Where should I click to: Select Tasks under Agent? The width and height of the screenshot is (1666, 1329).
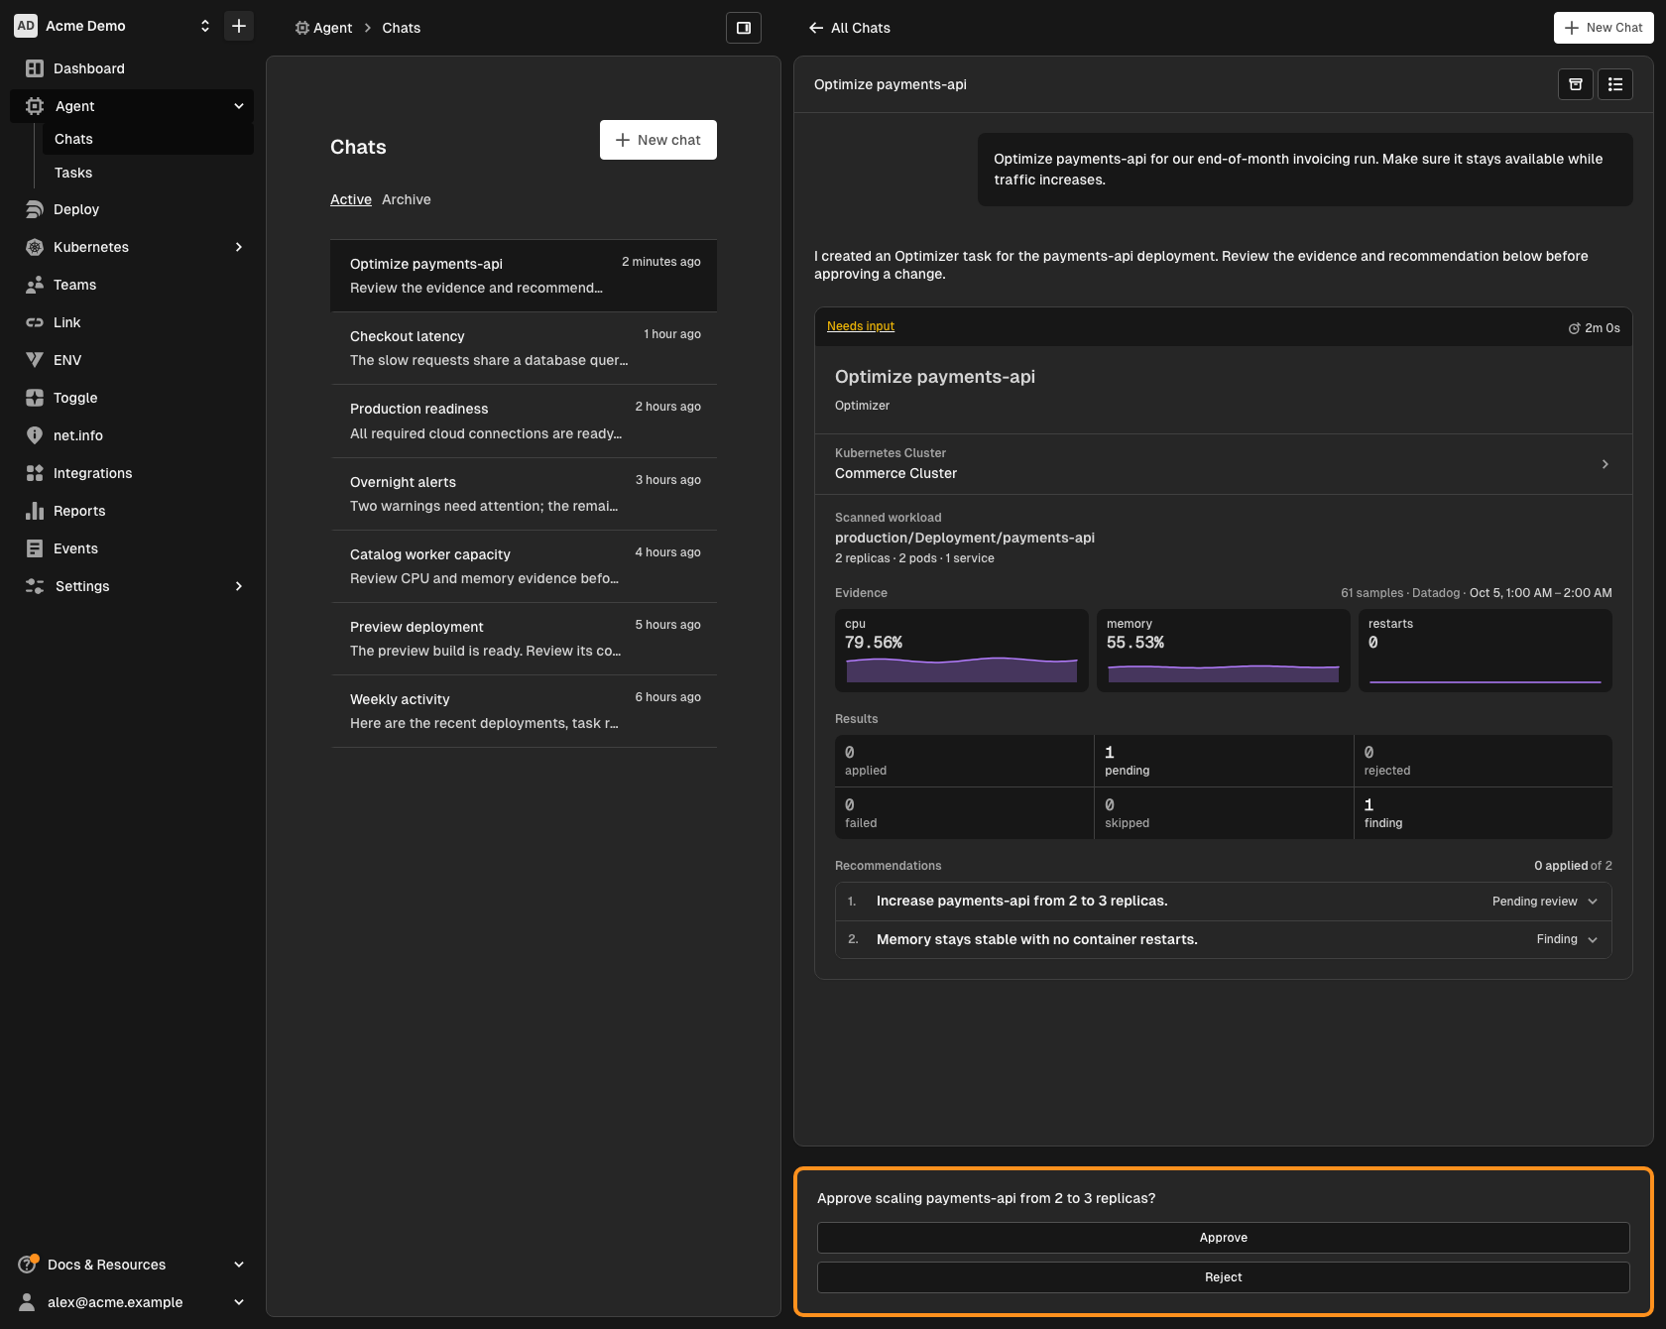pos(148,173)
